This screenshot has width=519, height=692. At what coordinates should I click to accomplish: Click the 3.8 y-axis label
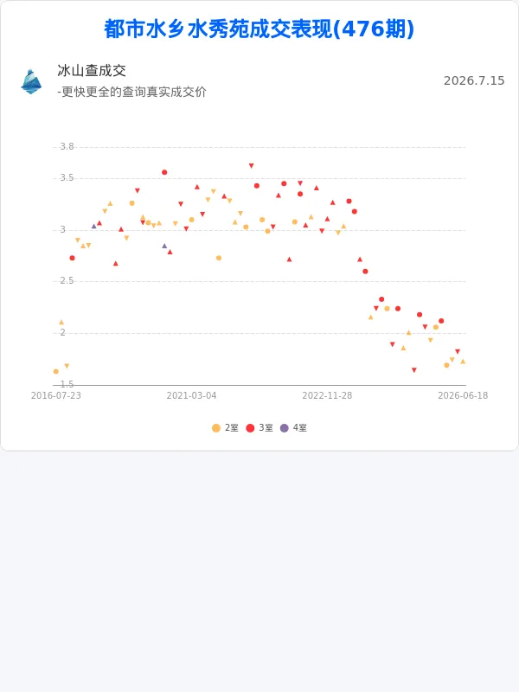67,146
